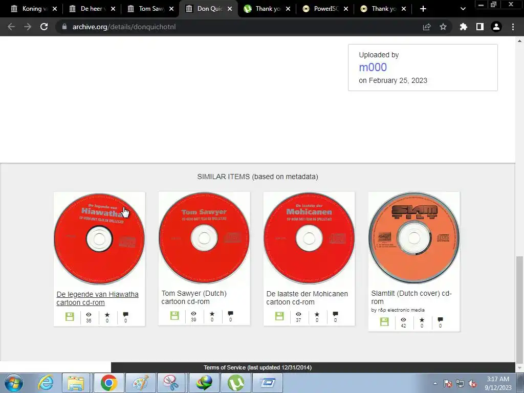Click the Tom Sawyer favorites star icon

point(212,314)
